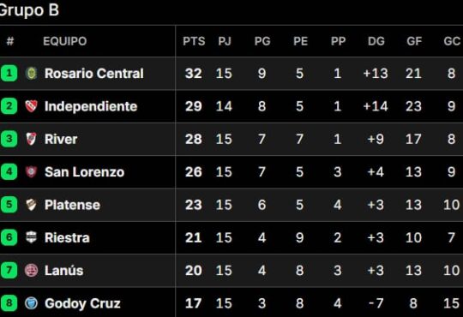Click the Riestra team crest
This screenshot has width=463, height=317.
click(x=32, y=237)
